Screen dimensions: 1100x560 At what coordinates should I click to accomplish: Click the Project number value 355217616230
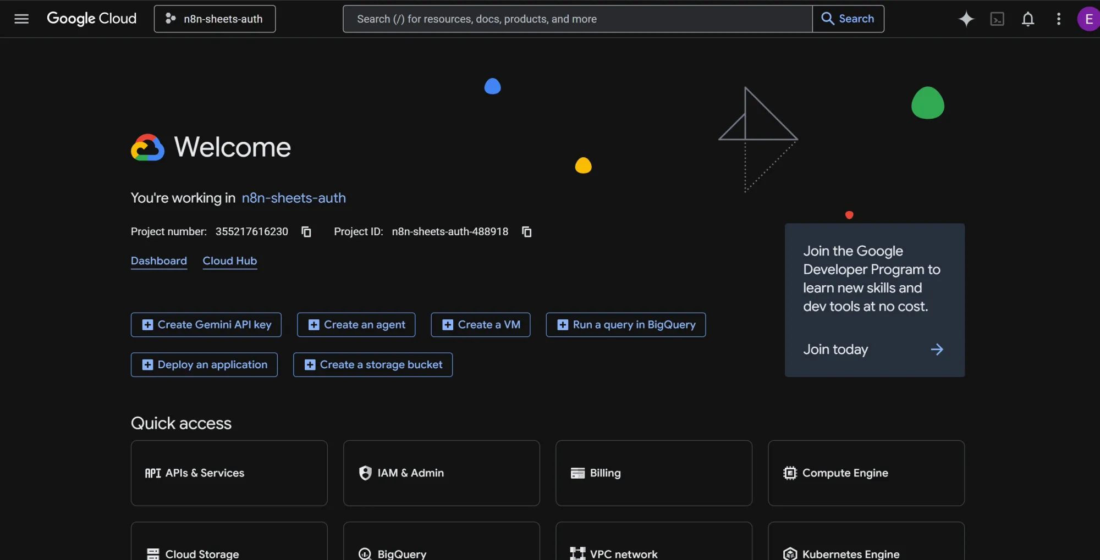pyautogui.click(x=252, y=232)
